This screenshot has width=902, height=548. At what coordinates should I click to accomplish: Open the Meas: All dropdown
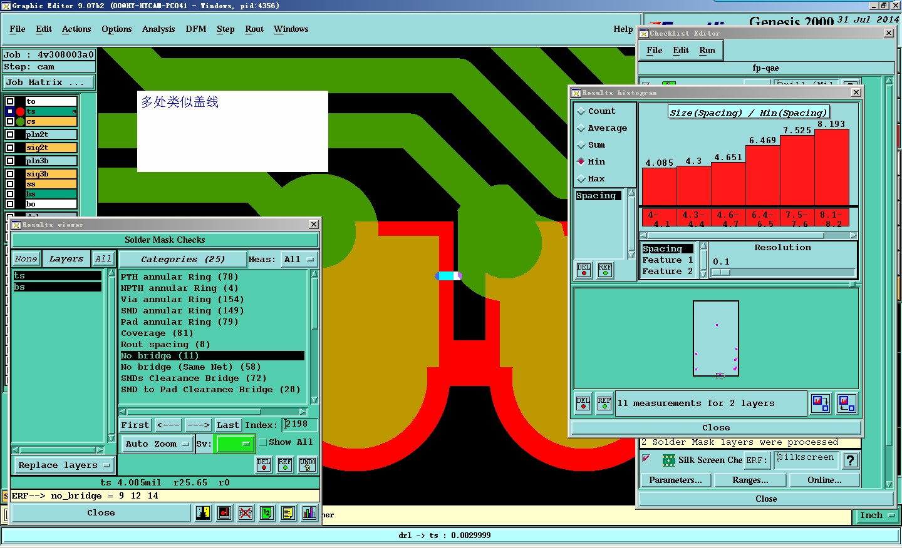(x=299, y=260)
